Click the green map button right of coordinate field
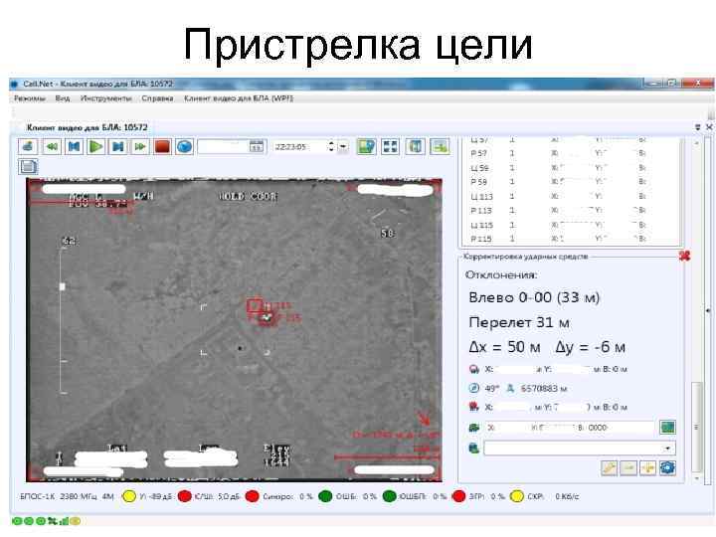 (667, 428)
